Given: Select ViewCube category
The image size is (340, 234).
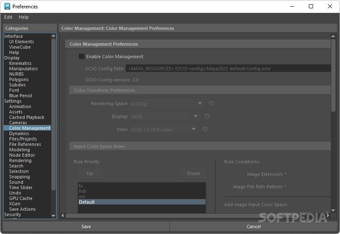Looking at the screenshot, I should point(20,47).
